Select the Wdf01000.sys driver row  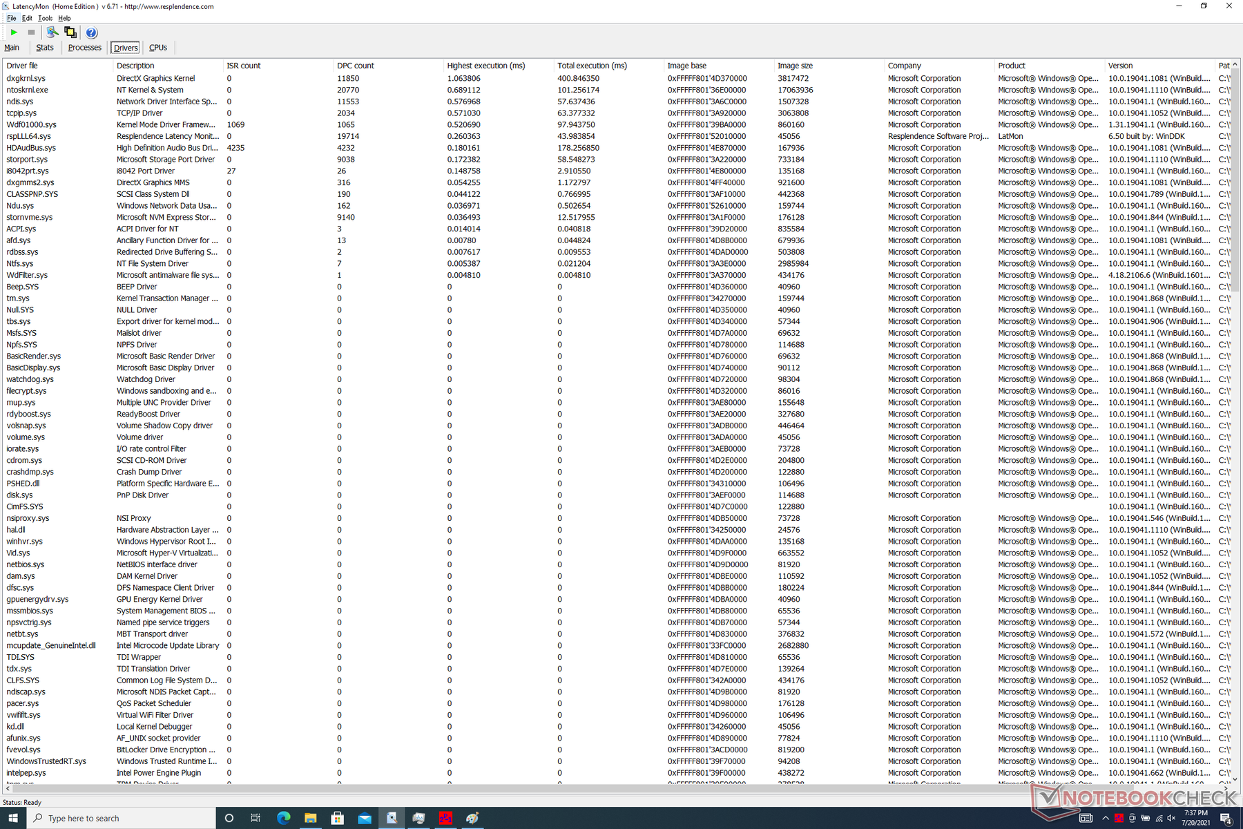pos(616,124)
